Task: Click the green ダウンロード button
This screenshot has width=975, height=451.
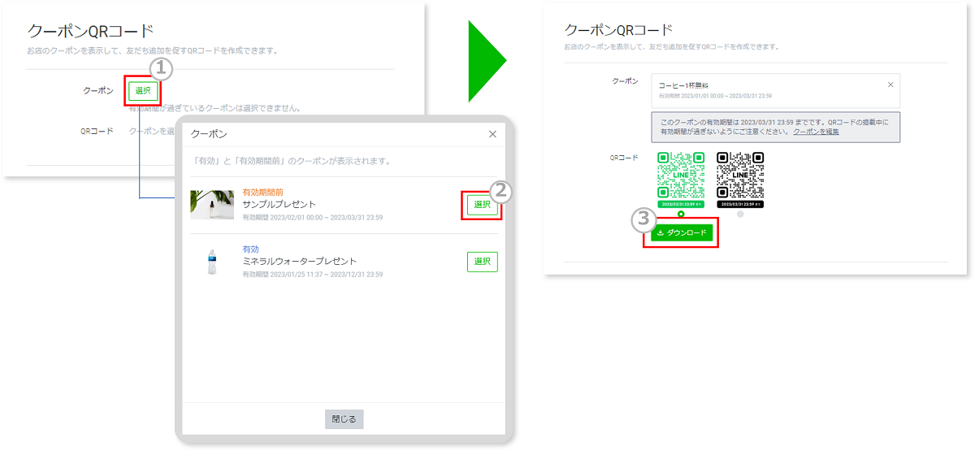Action: (681, 233)
